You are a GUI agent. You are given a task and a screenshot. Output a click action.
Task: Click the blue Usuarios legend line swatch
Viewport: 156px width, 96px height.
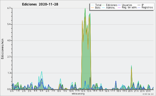tap(119, 5)
